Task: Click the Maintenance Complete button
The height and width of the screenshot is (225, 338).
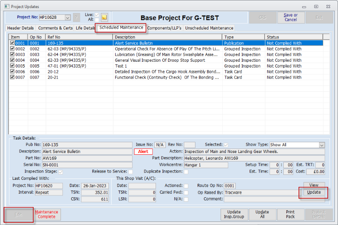Action: [x=47, y=214]
